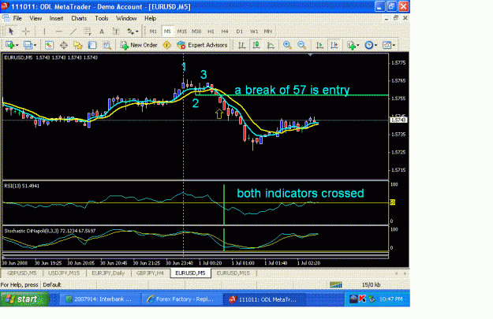Open the templates icon
The image size is (493, 319).
tap(387, 45)
